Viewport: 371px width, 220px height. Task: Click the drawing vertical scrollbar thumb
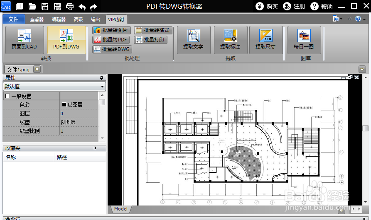[365, 128]
